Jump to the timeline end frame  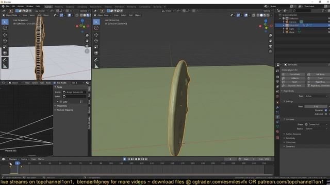pos(146,159)
